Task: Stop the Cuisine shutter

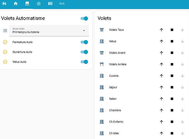Action: click(x=172, y=76)
